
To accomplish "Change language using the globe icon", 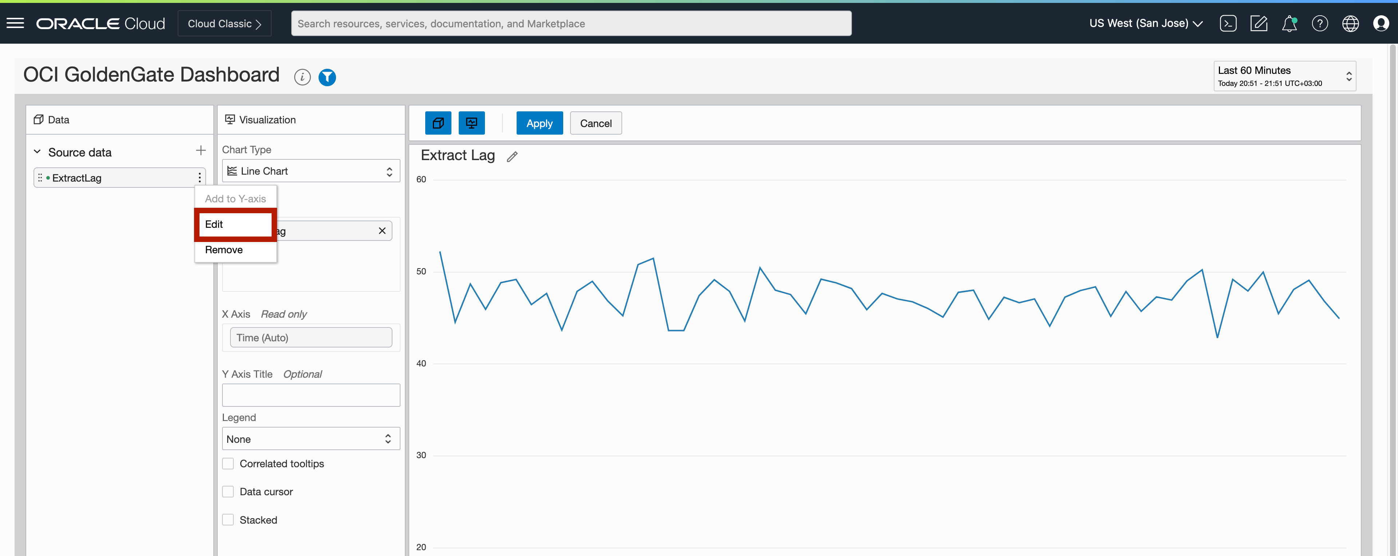I will 1351,23.
